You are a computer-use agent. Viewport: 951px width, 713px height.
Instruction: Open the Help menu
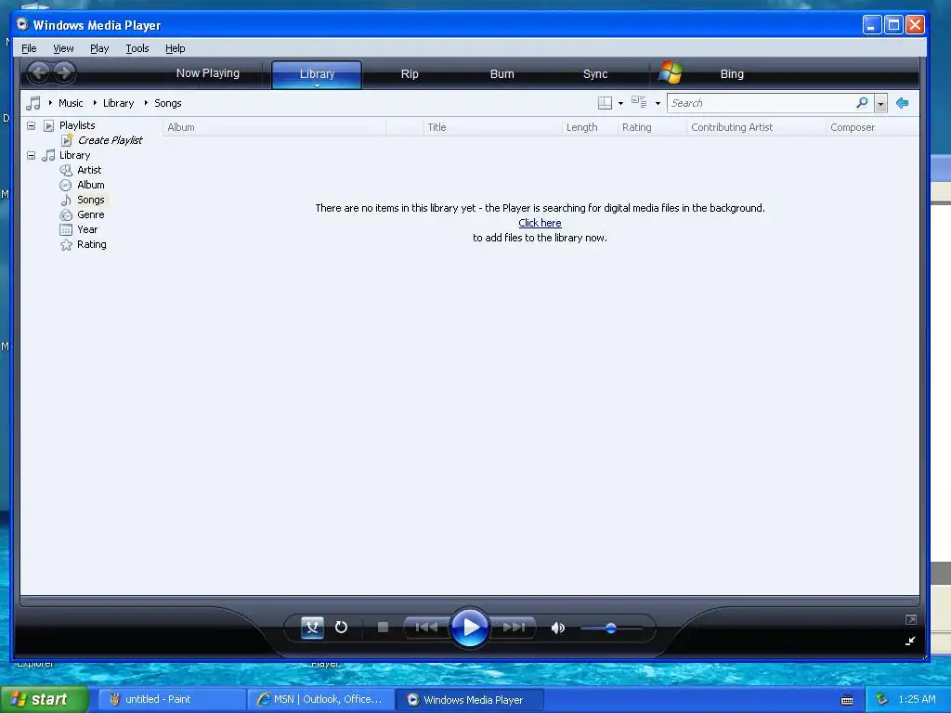tap(176, 48)
